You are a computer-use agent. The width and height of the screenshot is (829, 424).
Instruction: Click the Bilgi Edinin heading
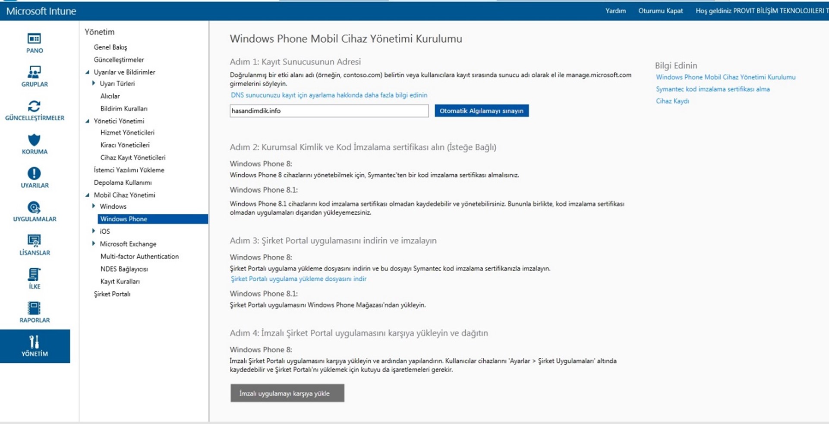coord(676,66)
